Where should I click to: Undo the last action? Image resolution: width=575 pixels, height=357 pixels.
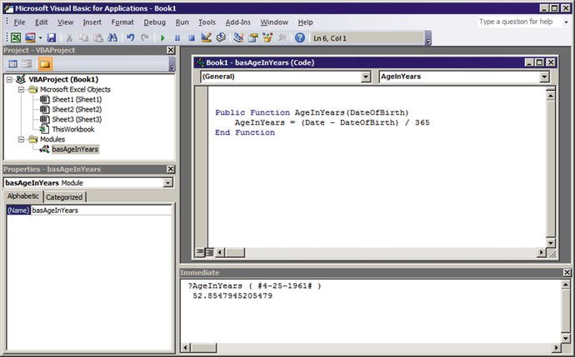[x=130, y=37]
